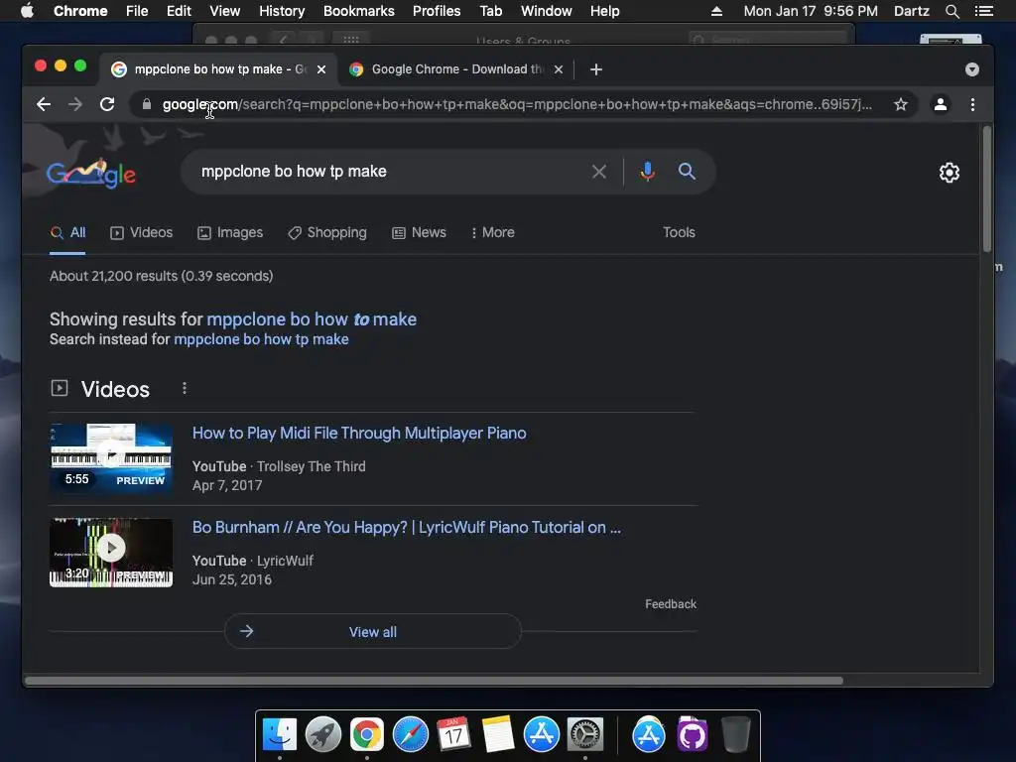Open Control Center list icon in menu bar
1016x762 pixels.
pyautogui.click(x=983, y=11)
